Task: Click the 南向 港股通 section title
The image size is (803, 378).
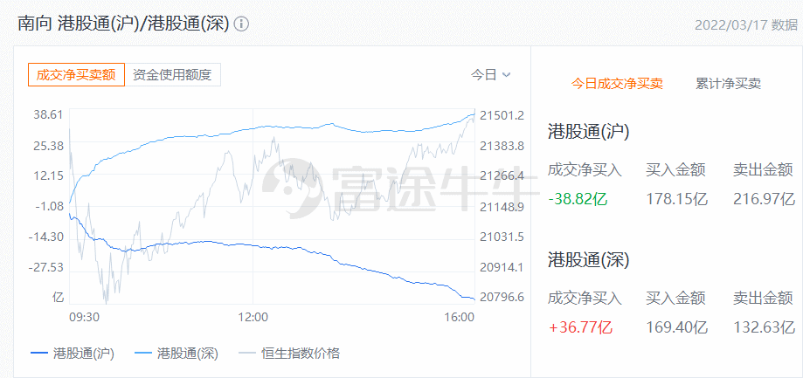Action: point(123,24)
